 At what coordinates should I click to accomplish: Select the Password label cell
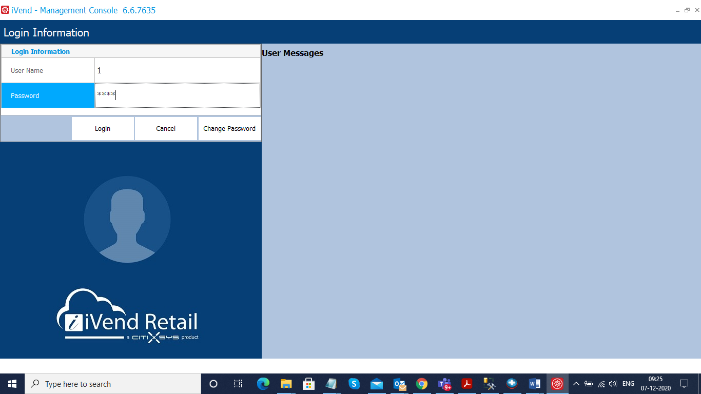tap(48, 95)
